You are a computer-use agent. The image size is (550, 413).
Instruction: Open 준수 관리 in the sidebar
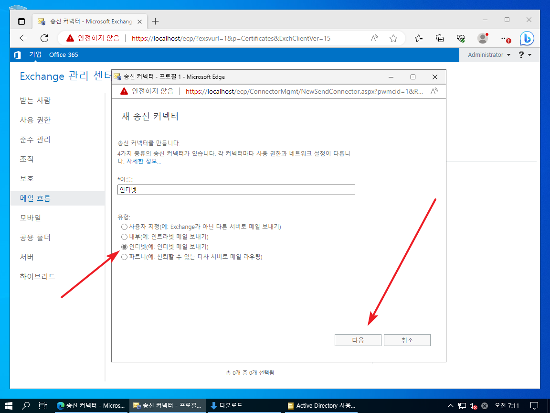(35, 140)
